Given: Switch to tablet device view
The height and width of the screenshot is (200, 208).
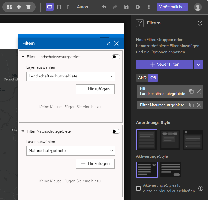Looking at the screenshot, I should [59, 7].
